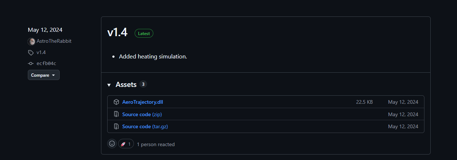This screenshot has height=160, width=457.
Task: Click the package icon beside AeroTrajectory.dll
Action: point(116,102)
